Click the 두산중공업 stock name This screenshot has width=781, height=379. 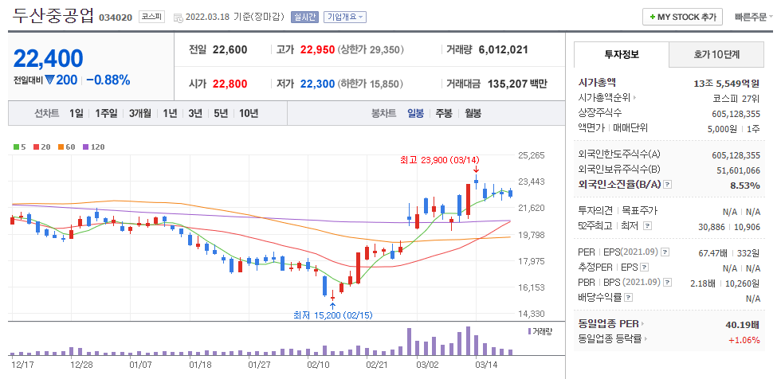point(53,16)
